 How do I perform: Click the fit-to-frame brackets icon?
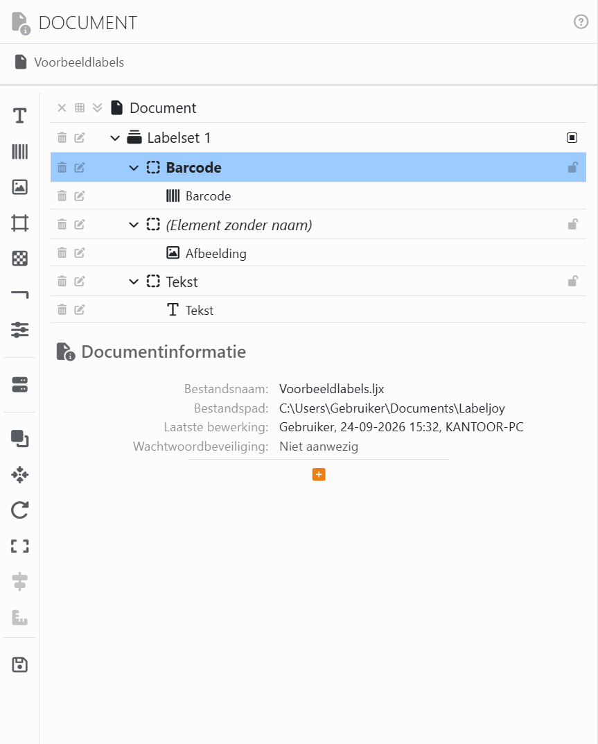pyautogui.click(x=19, y=546)
